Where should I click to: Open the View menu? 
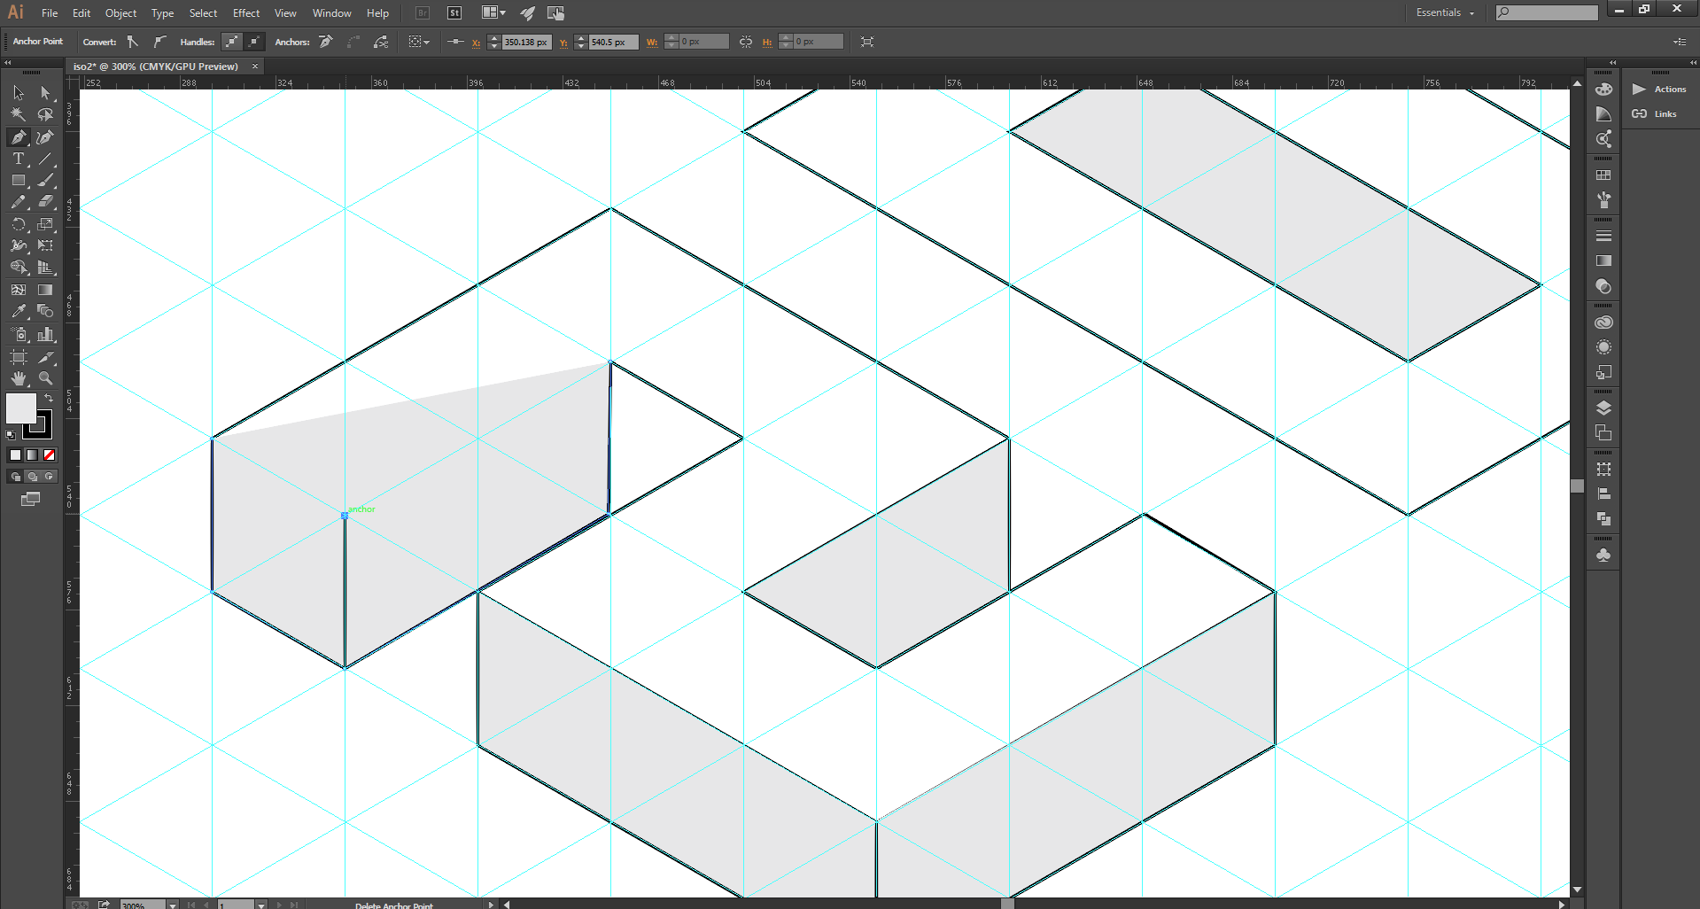pyautogui.click(x=285, y=13)
